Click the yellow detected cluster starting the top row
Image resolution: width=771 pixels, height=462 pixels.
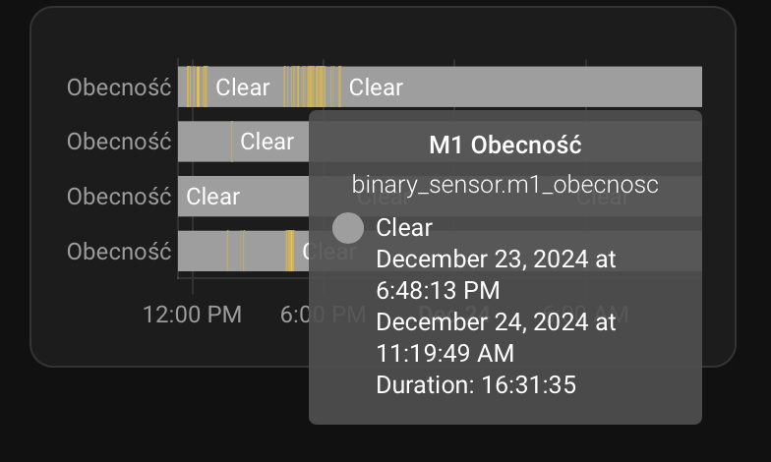point(197,87)
